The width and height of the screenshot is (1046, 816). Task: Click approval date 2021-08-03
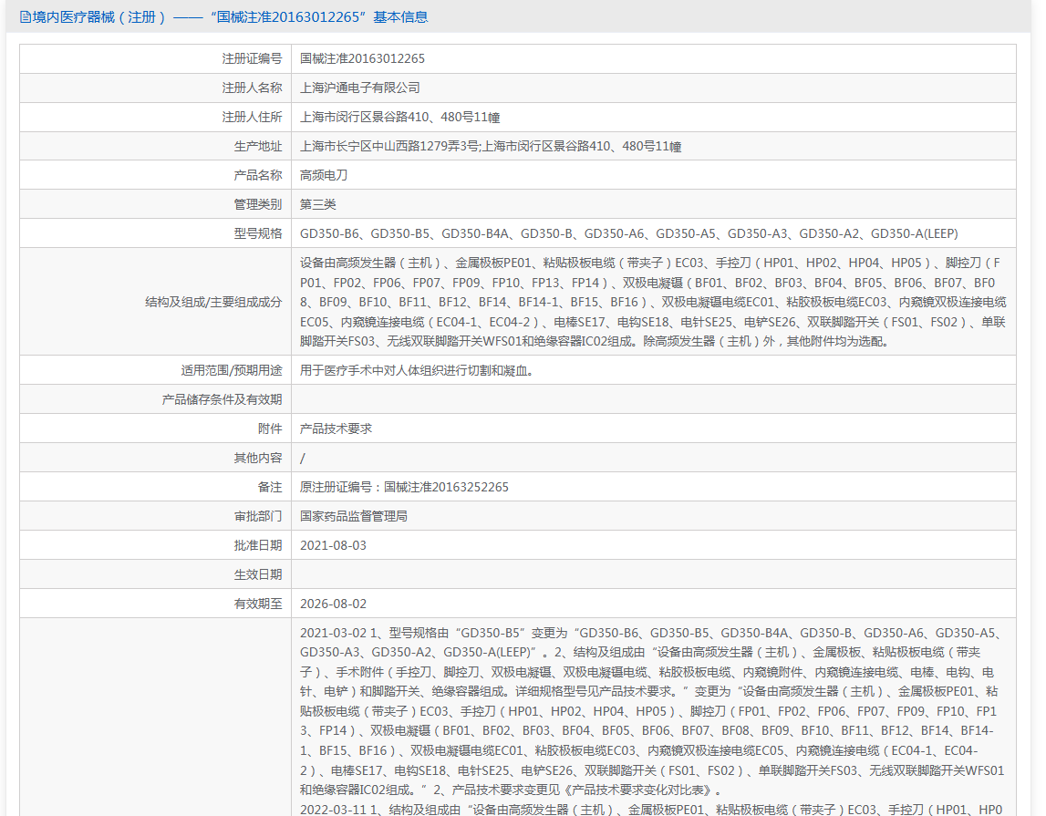[333, 545]
